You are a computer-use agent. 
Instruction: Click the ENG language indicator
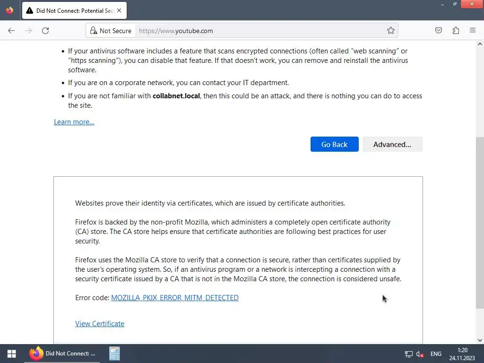pyautogui.click(x=436, y=354)
